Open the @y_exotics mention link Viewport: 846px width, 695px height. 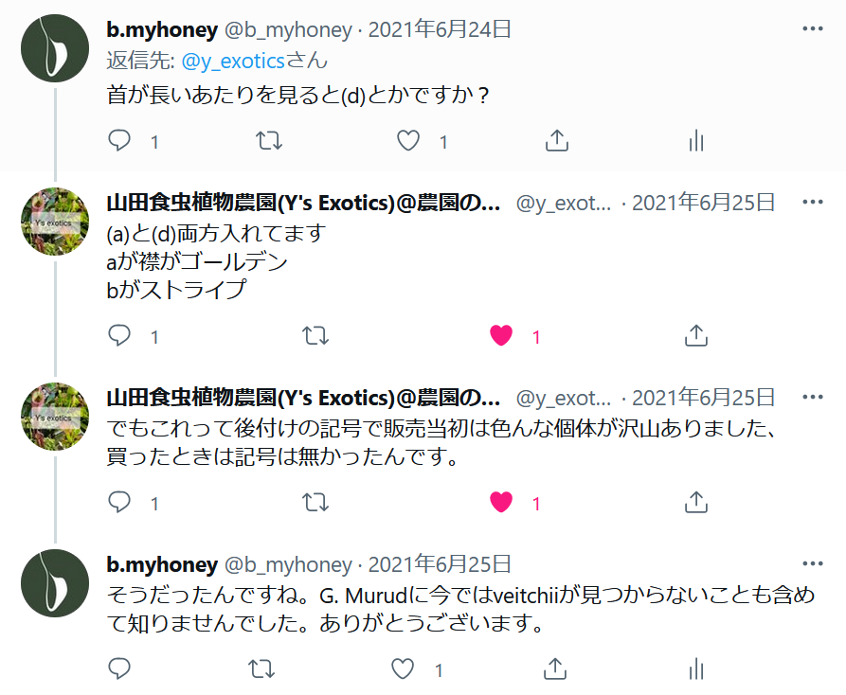[x=233, y=61]
